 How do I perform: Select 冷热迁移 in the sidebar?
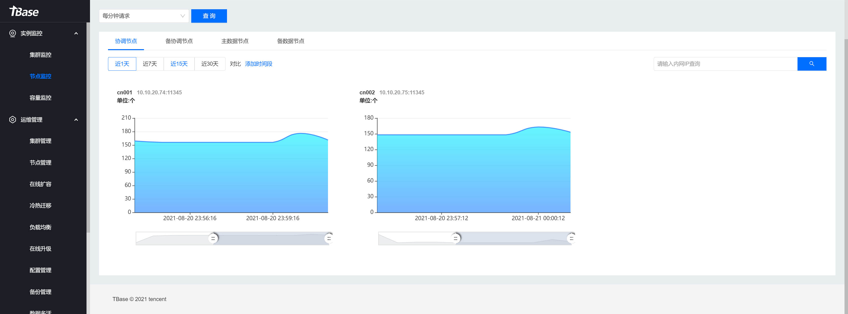click(40, 205)
